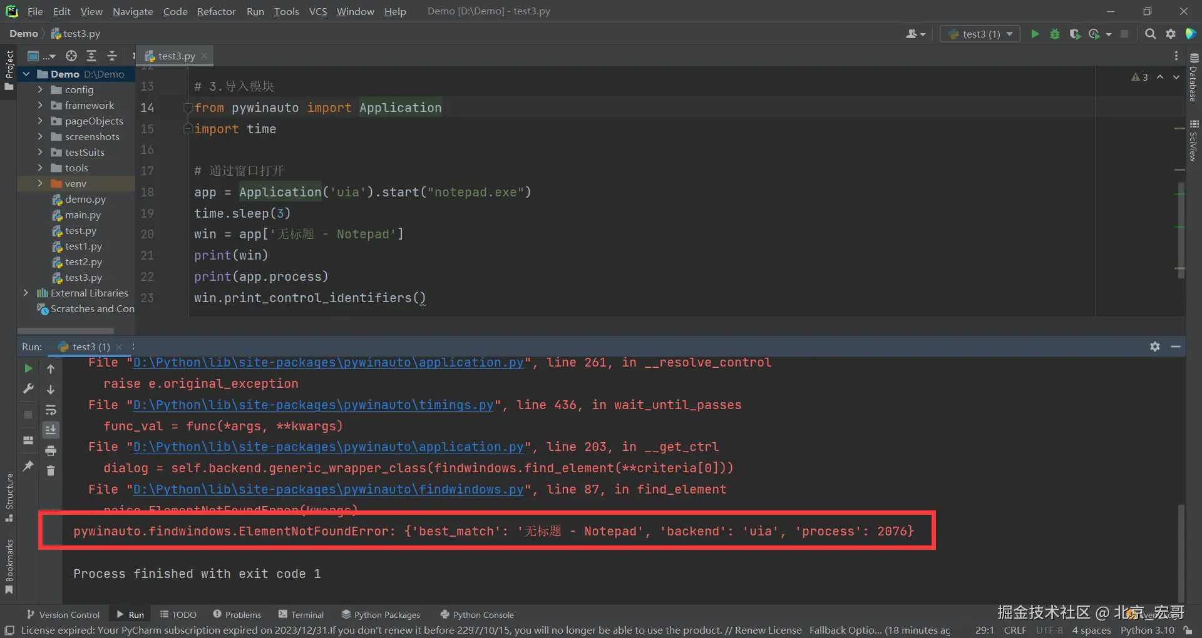Open the test3 (1) run configuration dropdown
Screen dimensions: 1202x638
[x=980, y=34]
